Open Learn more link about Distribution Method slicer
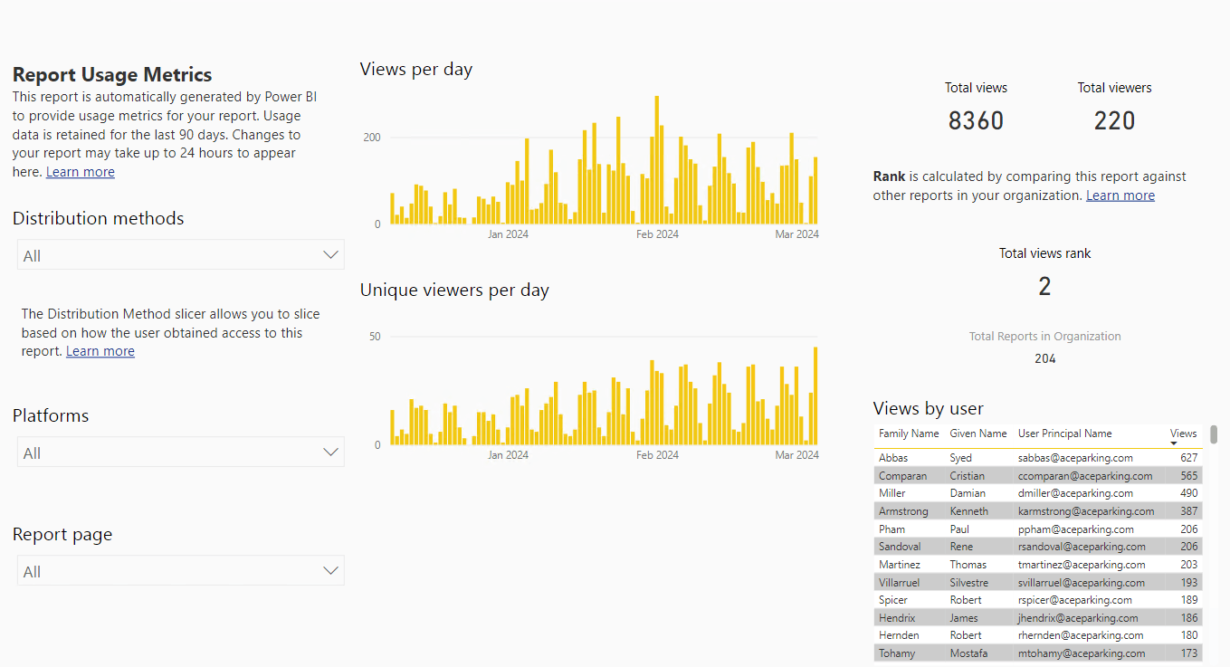 pyautogui.click(x=100, y=351)
